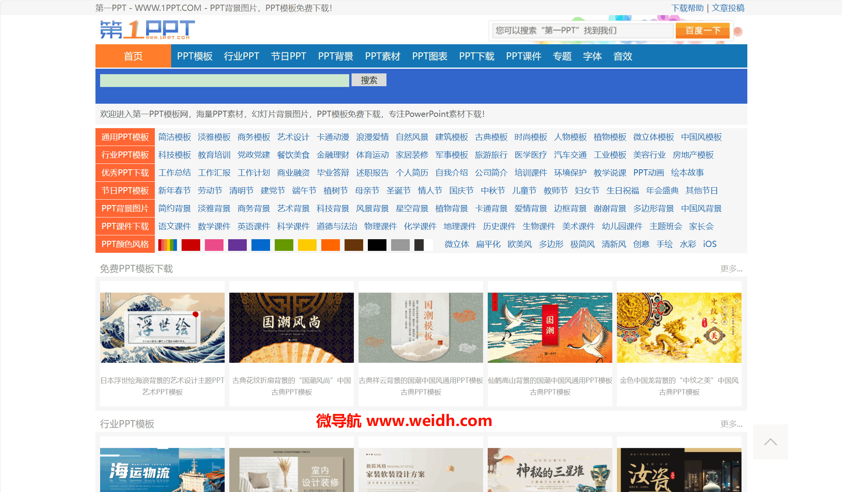Open the 国潮风尚 folding fan thumbnail
The image size is (842, 492).
click(291, 328)
